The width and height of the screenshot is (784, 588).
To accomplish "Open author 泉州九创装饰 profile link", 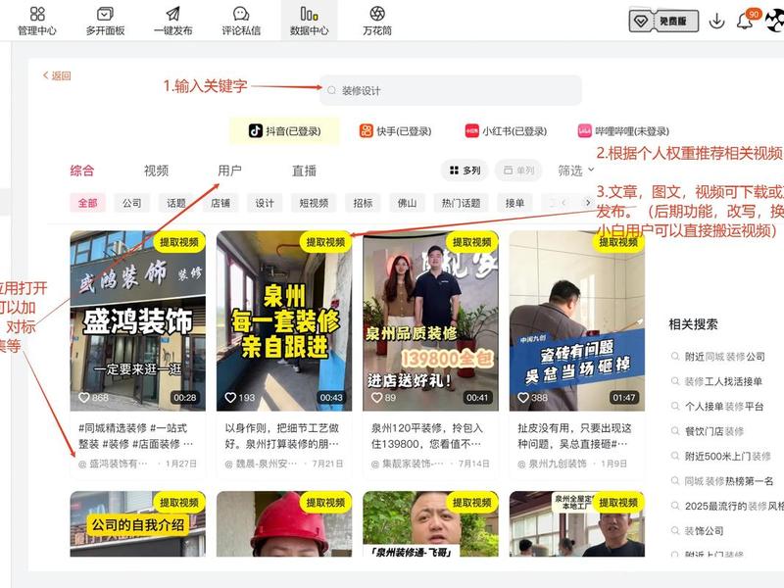I will point(552,464).
